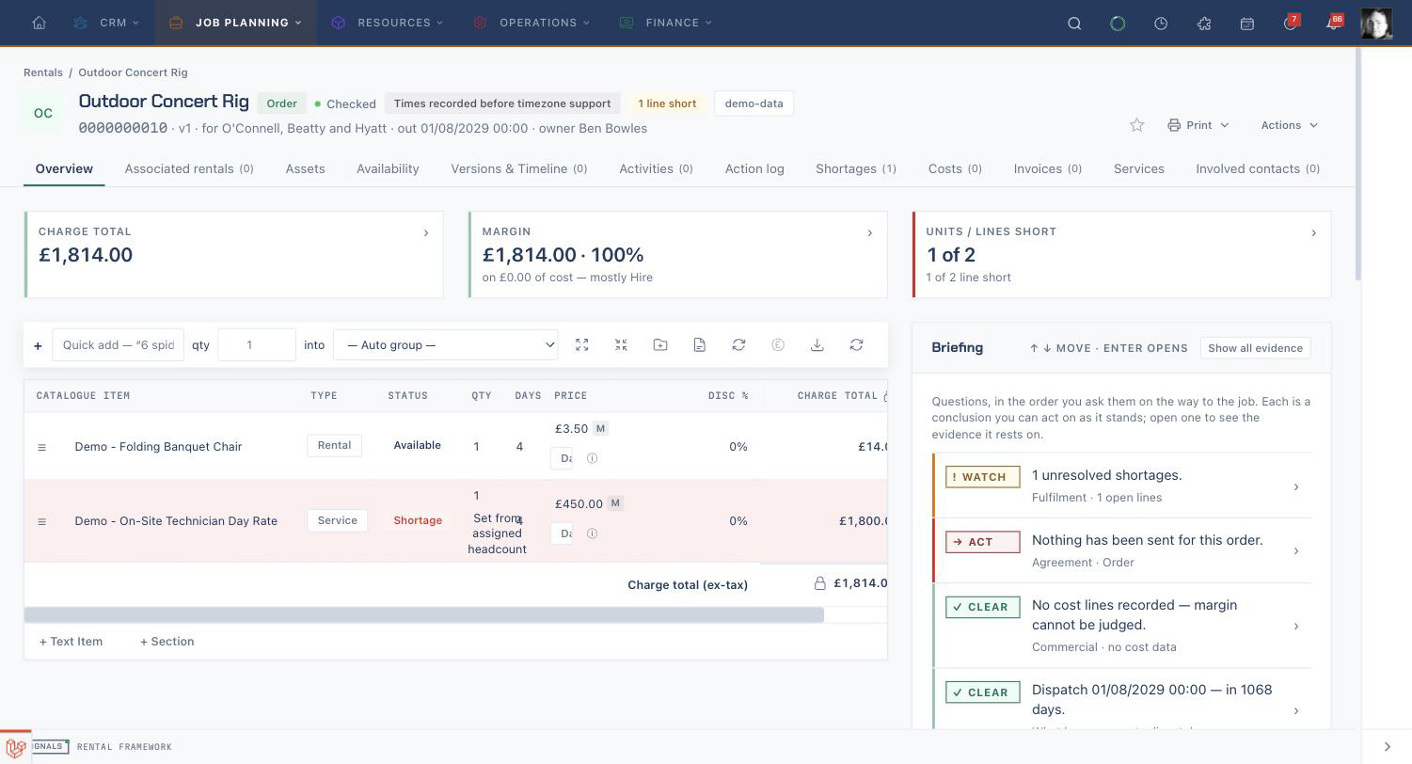This screenshot has height=764, width=1412.
Task: Switch to the Availability tab
Action: click(388, 169)
